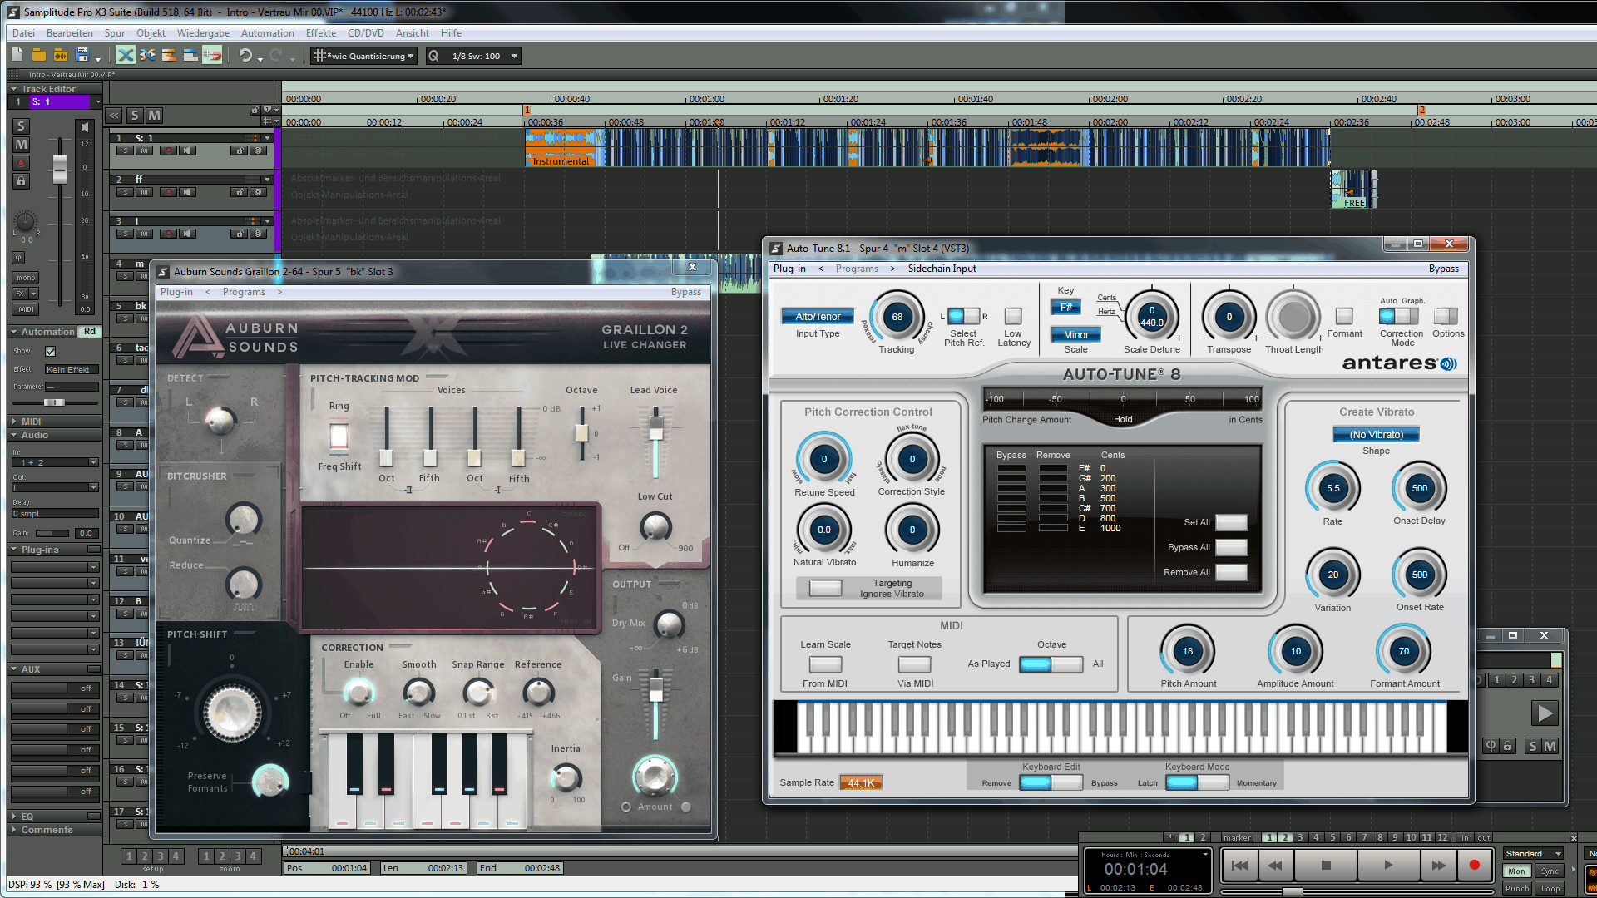Open the Standard transport mode dropdown
The width and height of the screenshot is (1597, 898).
1533,854
